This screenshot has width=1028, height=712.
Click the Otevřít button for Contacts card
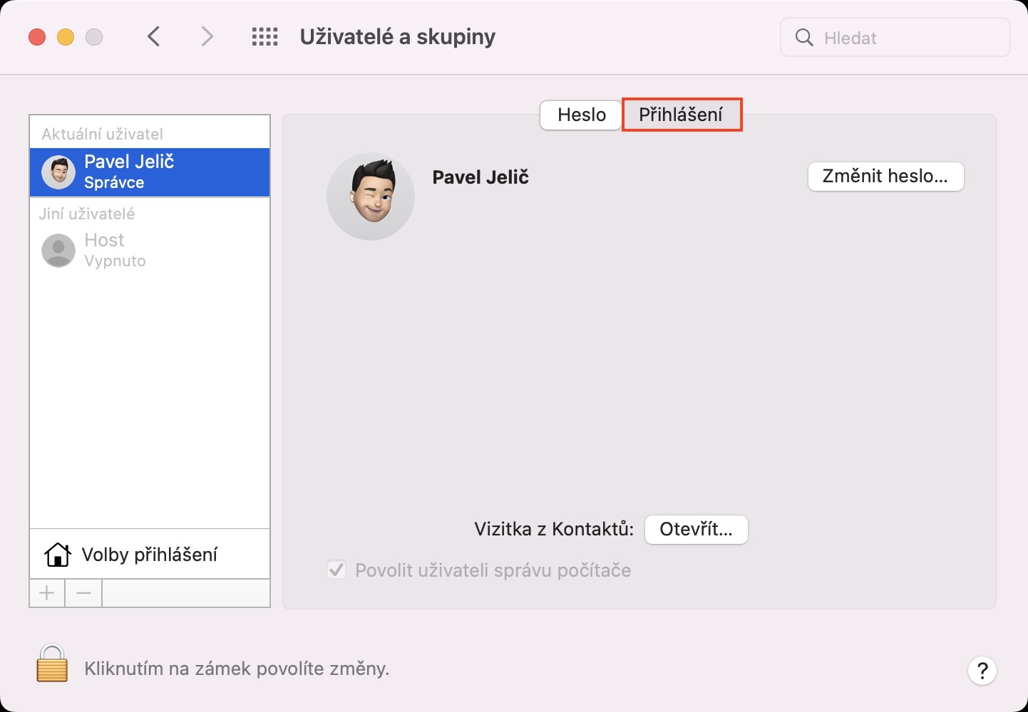tap(696, 530)
